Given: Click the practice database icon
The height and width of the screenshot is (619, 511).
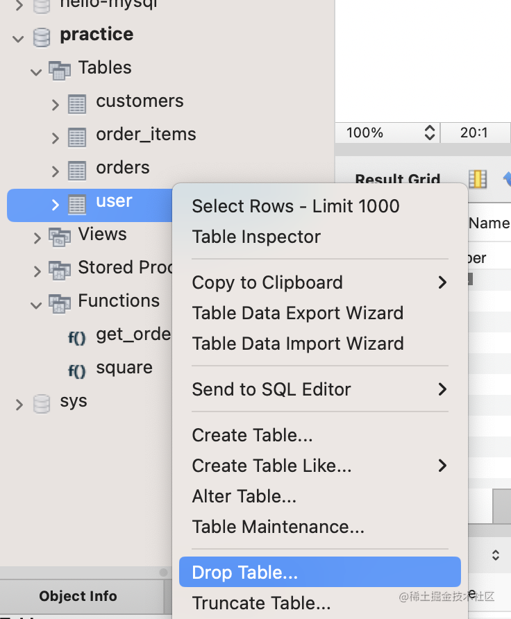Looking at the screenshot, I should point(42,35).
